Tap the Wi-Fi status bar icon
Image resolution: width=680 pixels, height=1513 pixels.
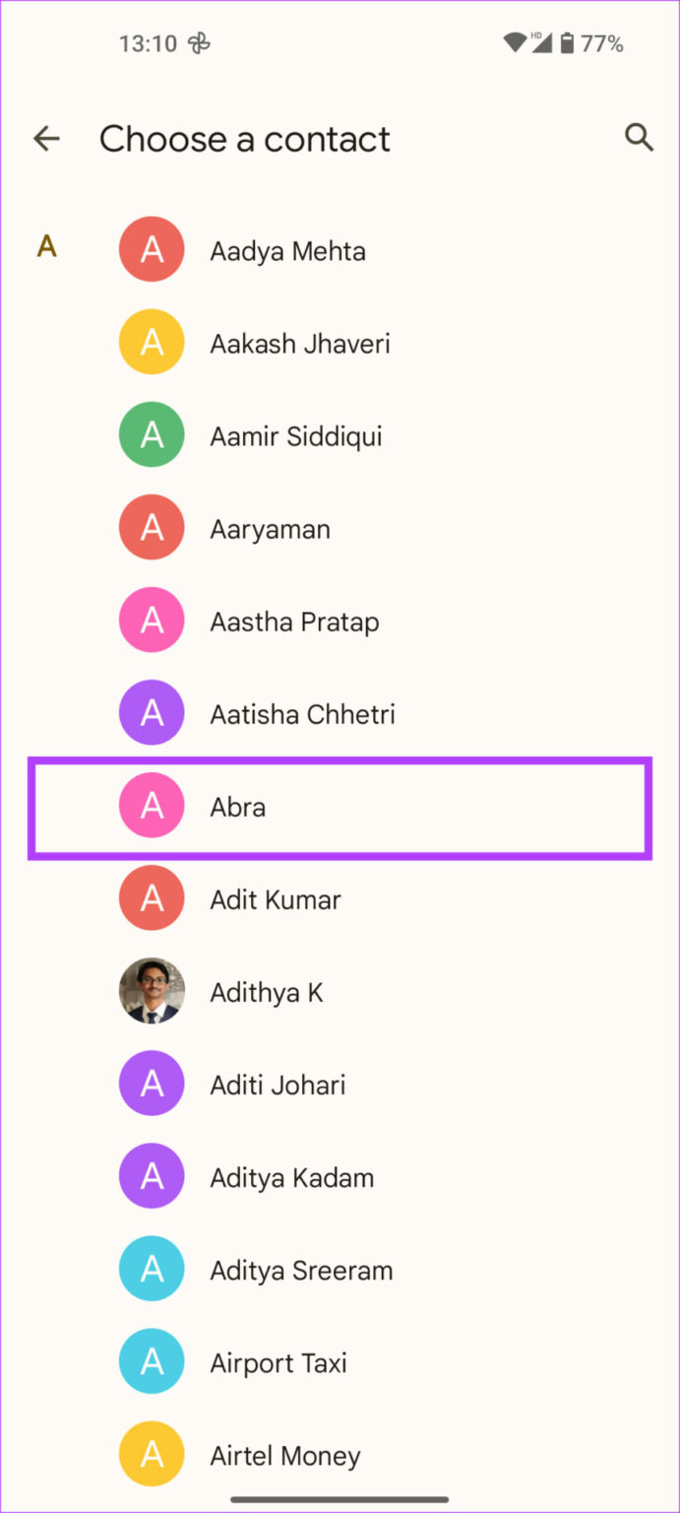[515, 43]
